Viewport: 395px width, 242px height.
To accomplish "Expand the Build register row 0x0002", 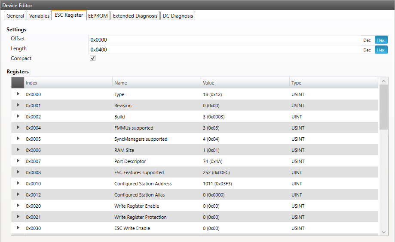I will (x=18, y=116).
